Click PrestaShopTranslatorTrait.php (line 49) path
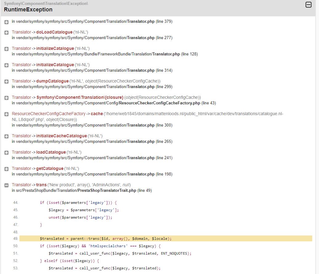Image resolution: width=319 pixels, height=274 pixels. click(x=82, y=190)
